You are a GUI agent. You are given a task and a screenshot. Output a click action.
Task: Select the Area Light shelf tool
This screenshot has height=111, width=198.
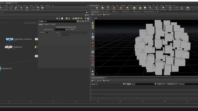[108, 8]
